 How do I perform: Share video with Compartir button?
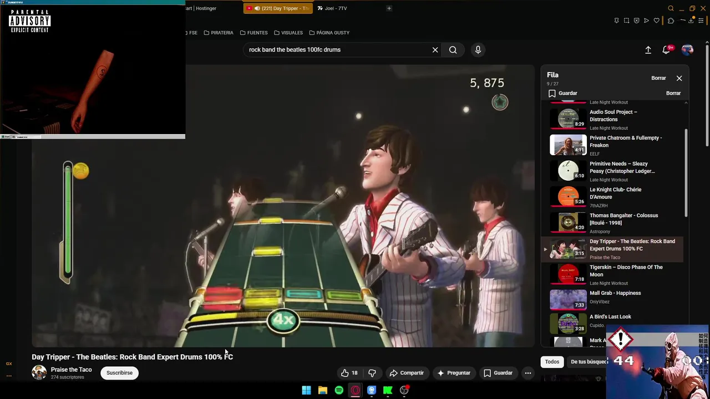point(407,373)
